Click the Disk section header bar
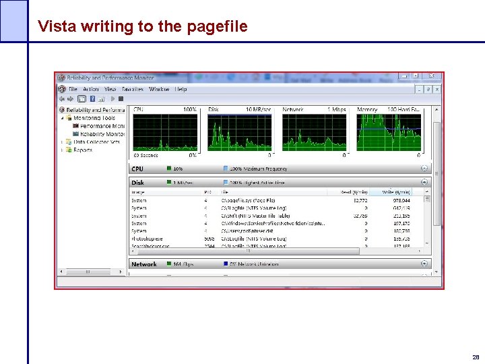This screenshot has width=485, height=364. point(280,182)
